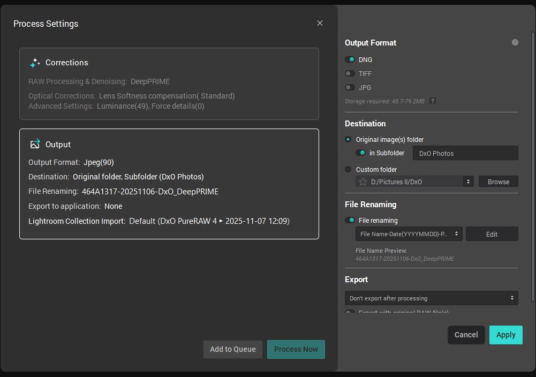Click storage required question mark icon
This screenshot has height=377, width=536.
click(433, 101)
